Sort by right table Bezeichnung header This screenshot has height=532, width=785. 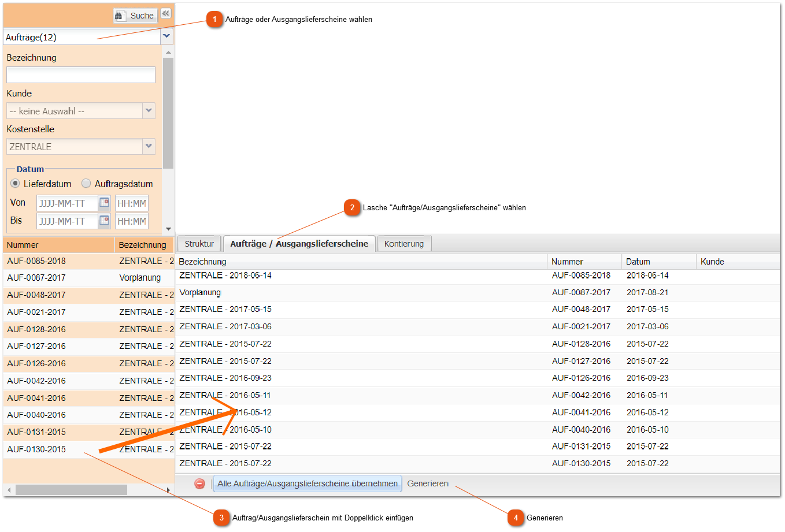361,262
